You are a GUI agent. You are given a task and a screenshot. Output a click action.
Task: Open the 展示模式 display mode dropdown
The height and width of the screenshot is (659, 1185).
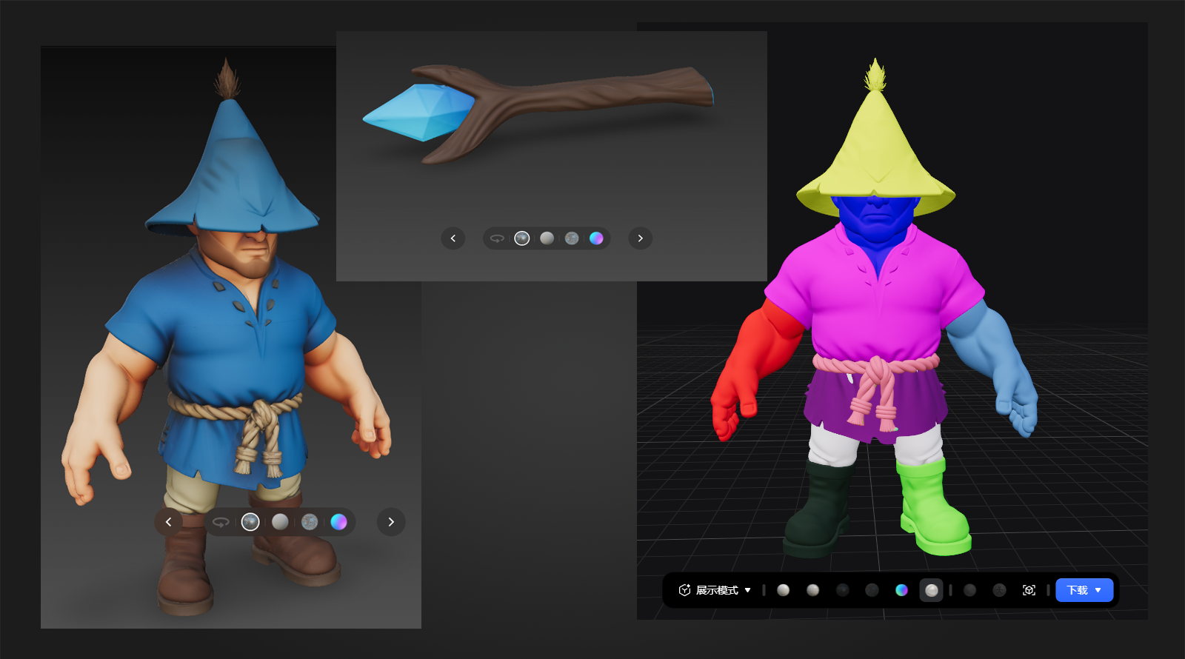715,590
